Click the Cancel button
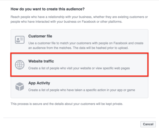This screenshot has width=159, height=130. click(x=148, y=124)
